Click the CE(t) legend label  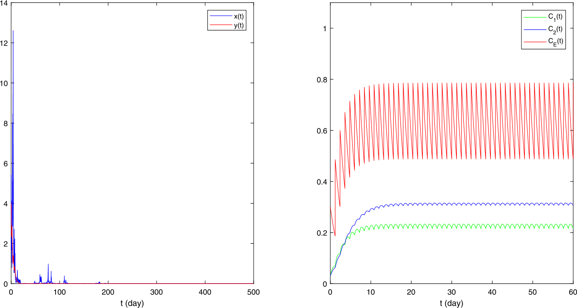[x=555, y=41]
